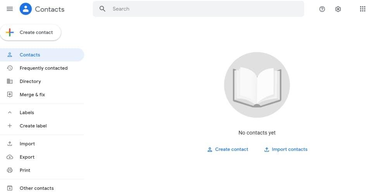
Task: Choose Export in the sidebar
Action: [27, 157]
